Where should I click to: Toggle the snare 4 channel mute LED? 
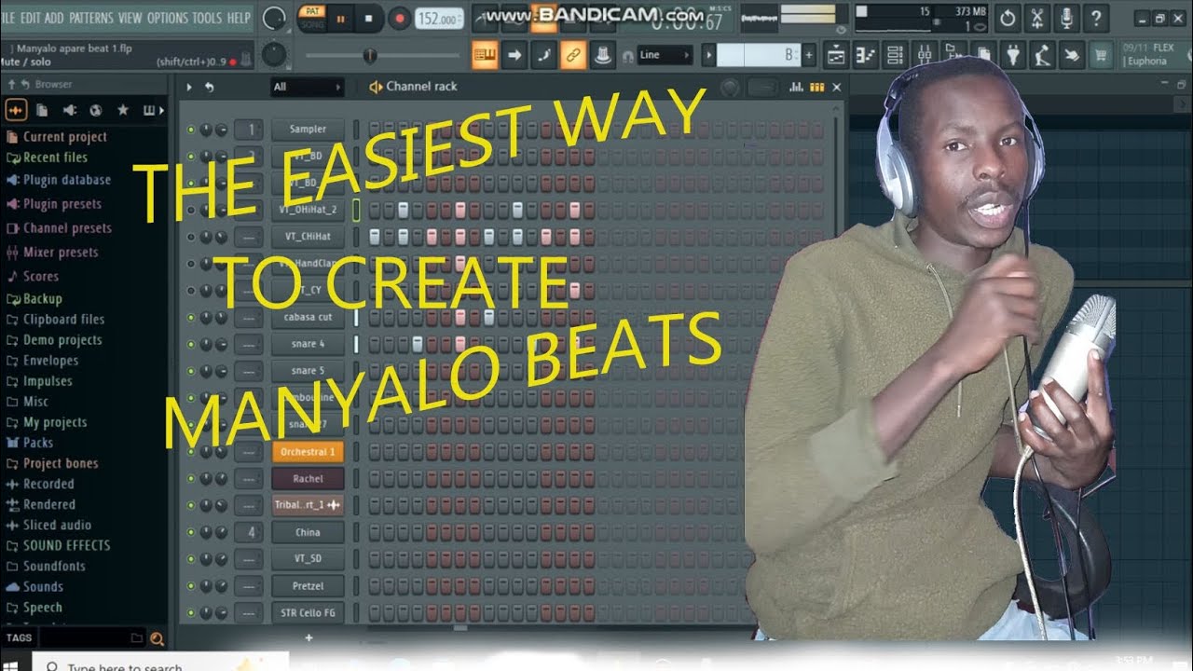pos(191,345)
